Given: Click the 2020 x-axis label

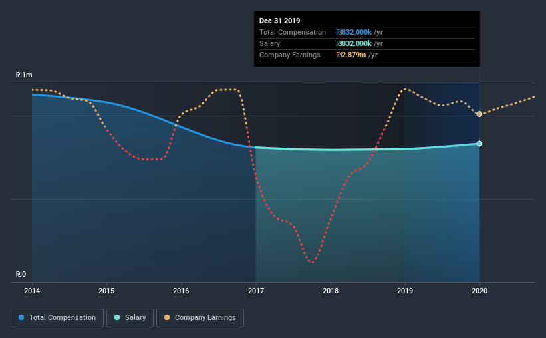Looking at the screenshot, I should pyautogui.click(x=479, y=291).
